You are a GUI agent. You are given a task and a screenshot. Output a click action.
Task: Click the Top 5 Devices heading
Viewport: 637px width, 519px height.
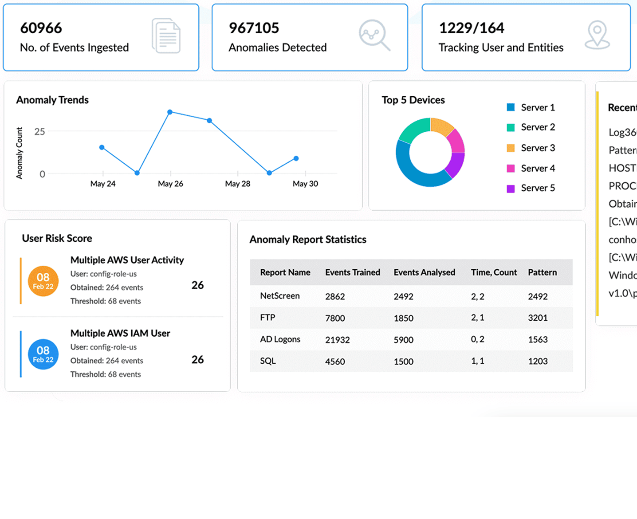point(413,100)
